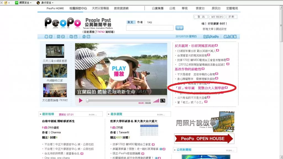
Task: Click video icon beside 張正-PeoPo客座總編輯
Action: (x=143, y=153)
